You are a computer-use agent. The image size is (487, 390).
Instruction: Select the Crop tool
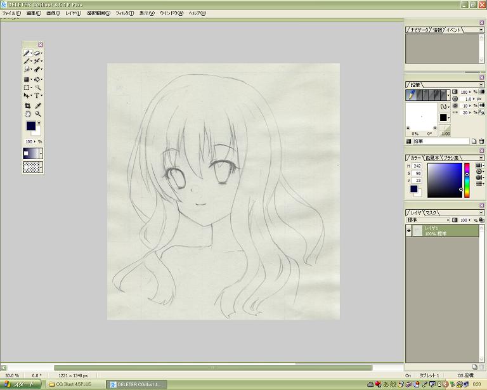28,105
